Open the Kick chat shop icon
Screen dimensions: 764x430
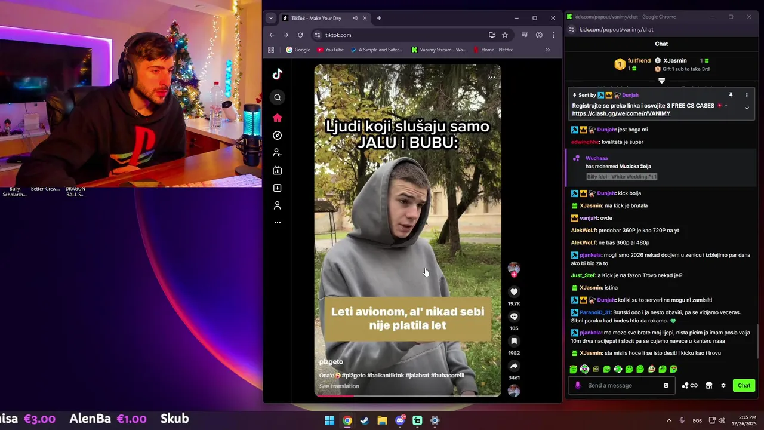click(709, 385)
